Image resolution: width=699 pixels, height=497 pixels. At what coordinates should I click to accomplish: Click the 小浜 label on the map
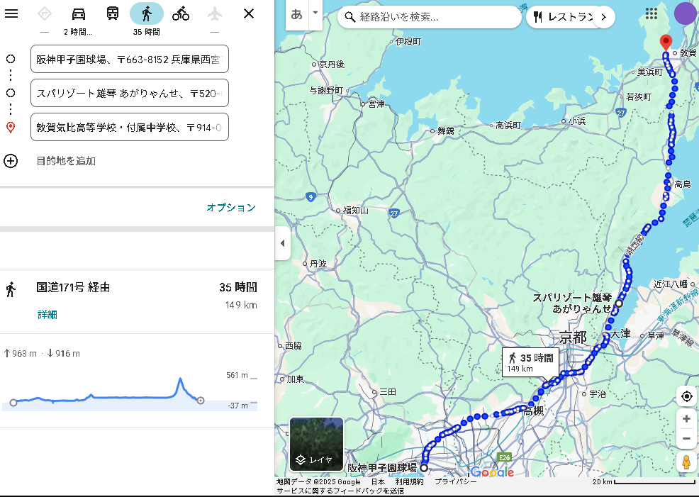click(577, 121)
